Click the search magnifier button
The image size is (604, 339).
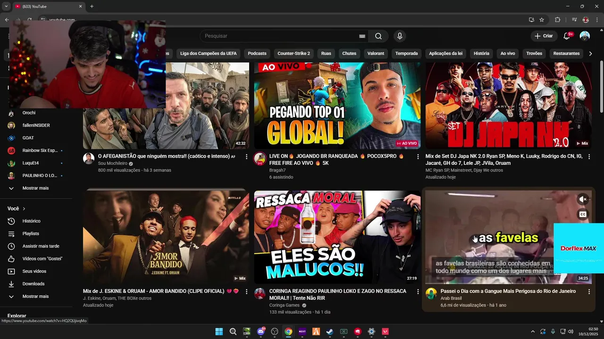click(378, 36)
